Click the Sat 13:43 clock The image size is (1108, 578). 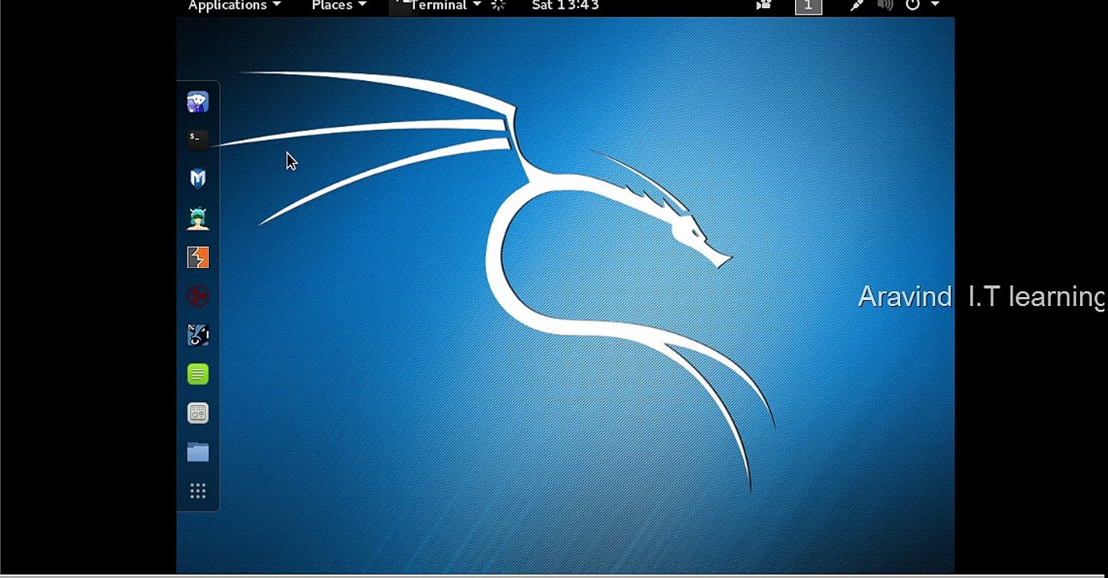(x=565, y=6)
